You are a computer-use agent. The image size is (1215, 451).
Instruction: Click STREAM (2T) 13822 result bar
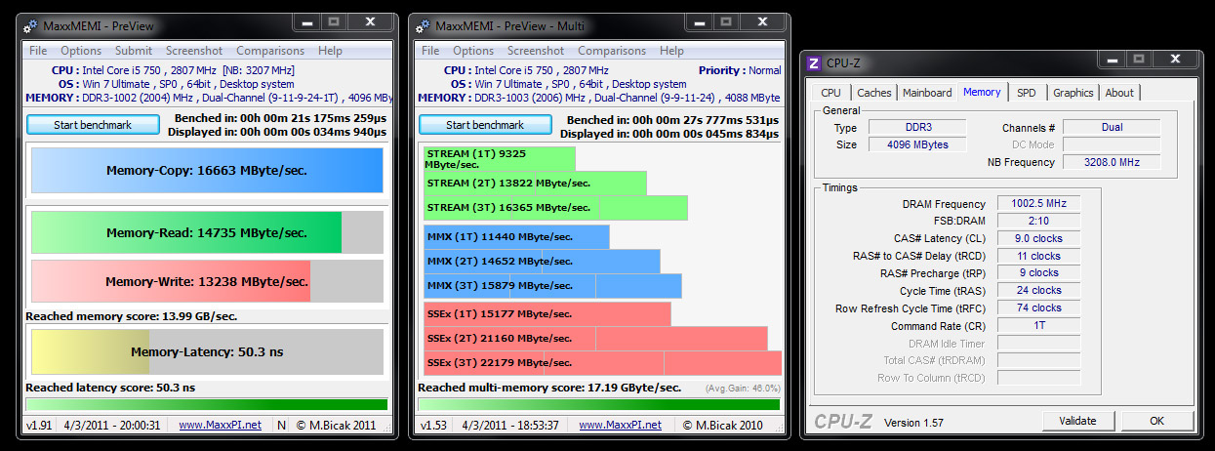pos(535,184)
